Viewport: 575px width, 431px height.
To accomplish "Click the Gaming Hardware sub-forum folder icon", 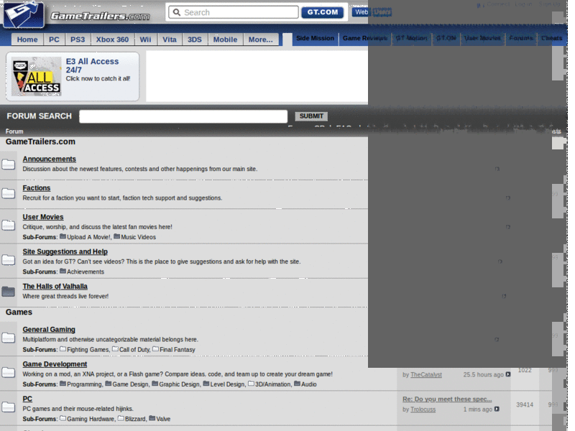I will tap(63, 418).
